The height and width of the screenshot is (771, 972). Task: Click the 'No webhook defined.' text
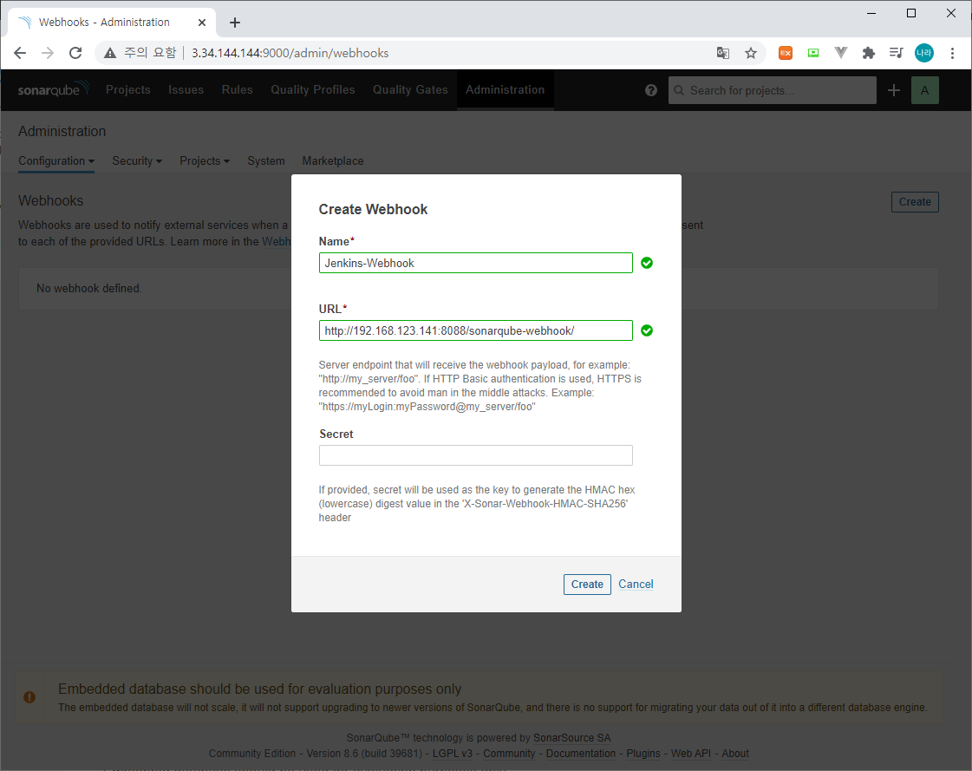[89, 289]
